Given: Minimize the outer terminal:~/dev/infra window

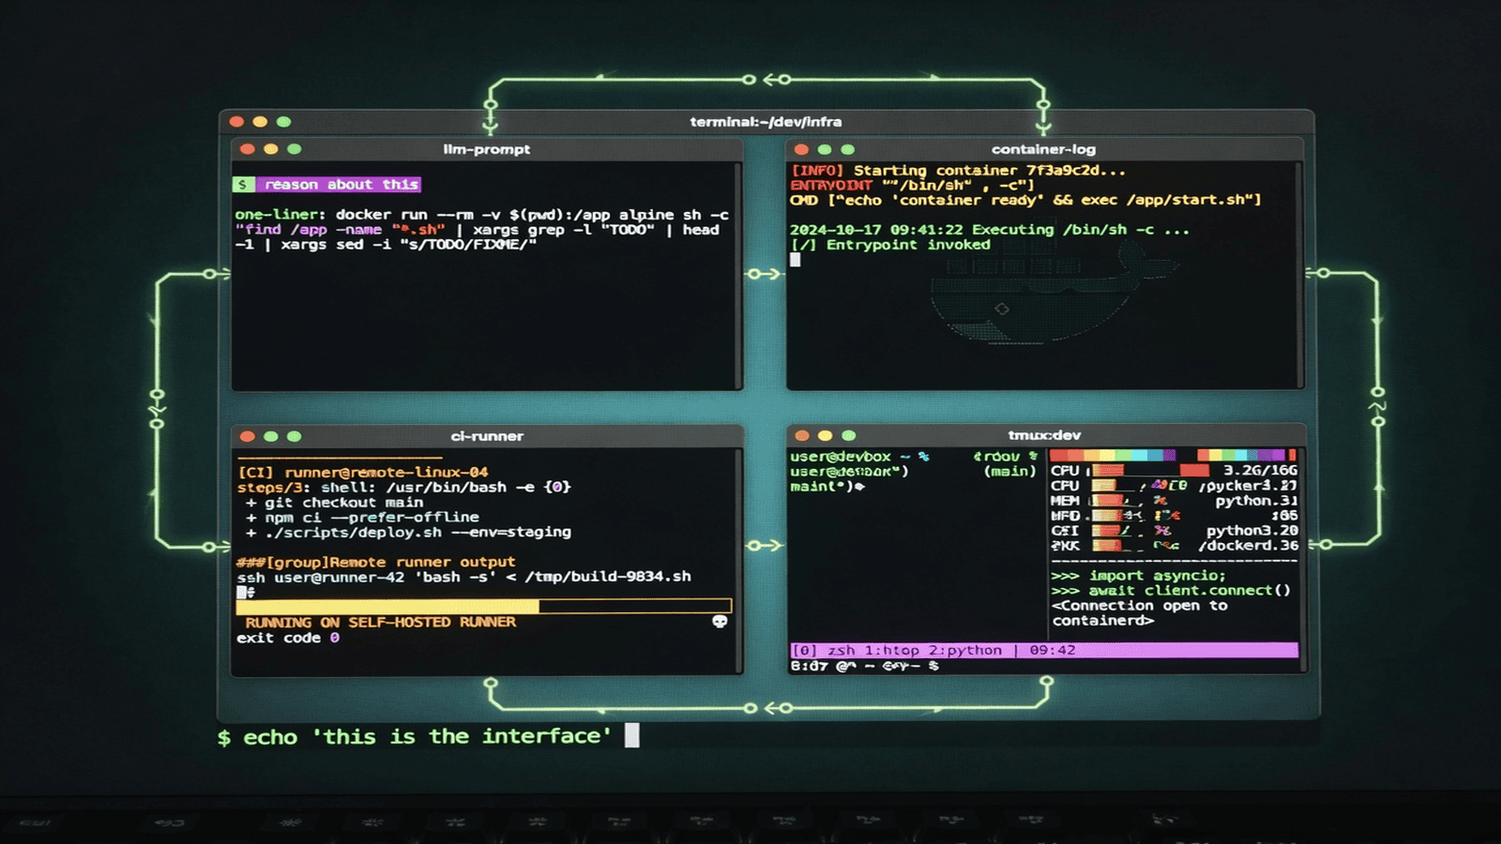Looking at the screenshot, I should tap(260, 122).
